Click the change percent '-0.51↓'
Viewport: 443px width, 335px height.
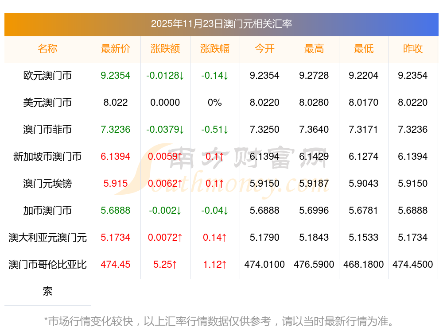pos(215,129)
